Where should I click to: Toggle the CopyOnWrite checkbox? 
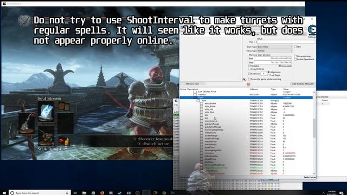(x=249, y=69)
